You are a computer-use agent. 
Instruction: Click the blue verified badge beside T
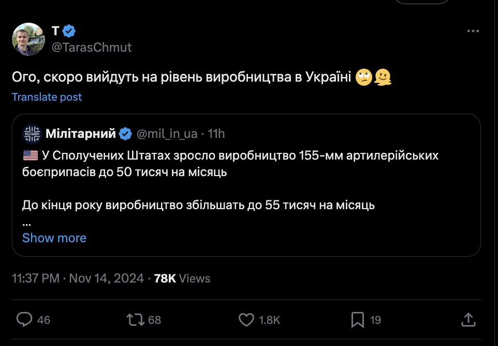coord(69,31)
